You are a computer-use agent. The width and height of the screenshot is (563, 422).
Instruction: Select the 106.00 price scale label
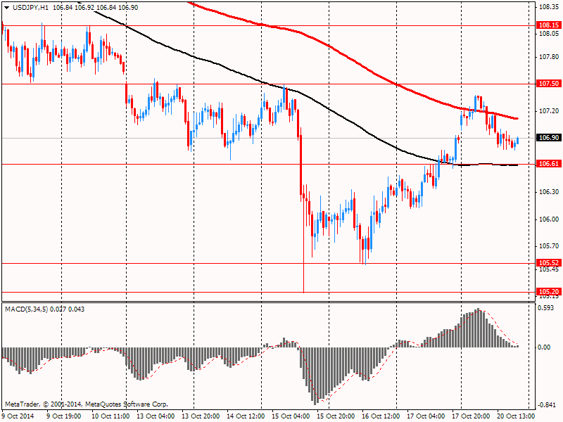tap(549, 219)
